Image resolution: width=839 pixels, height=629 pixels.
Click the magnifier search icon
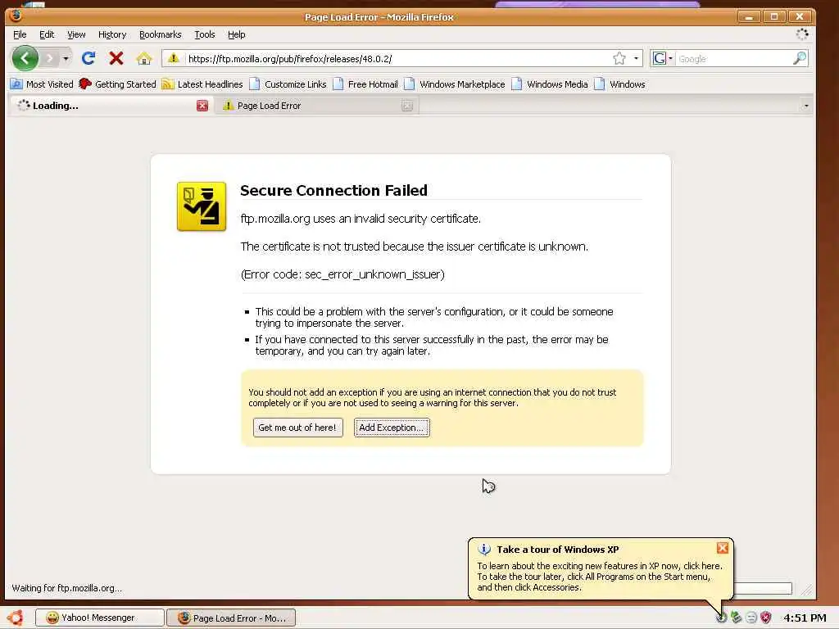click(x=800, y=58)
